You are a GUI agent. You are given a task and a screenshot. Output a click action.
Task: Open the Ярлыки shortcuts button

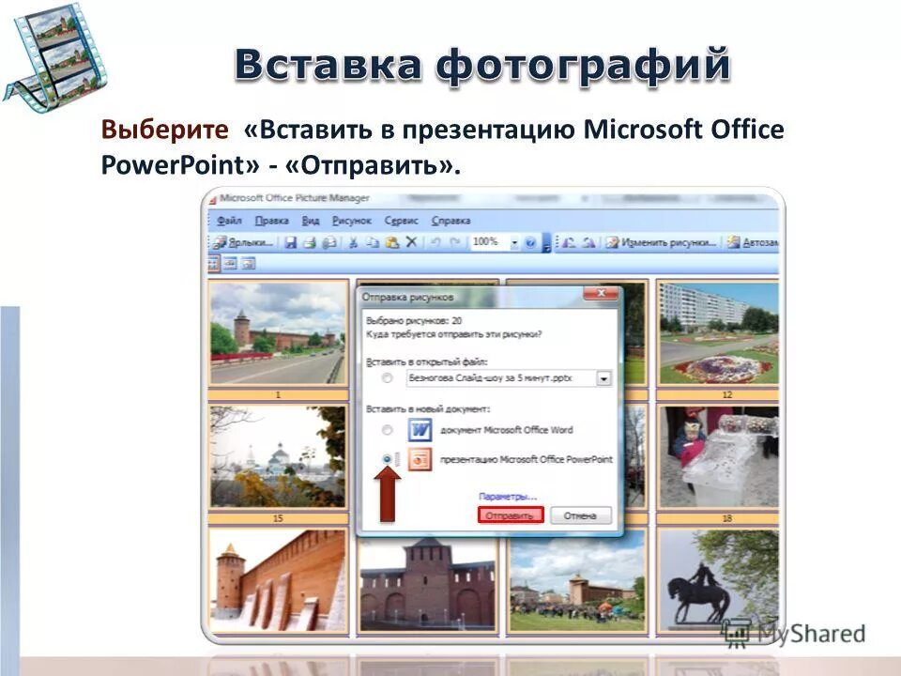pos(242,242)
